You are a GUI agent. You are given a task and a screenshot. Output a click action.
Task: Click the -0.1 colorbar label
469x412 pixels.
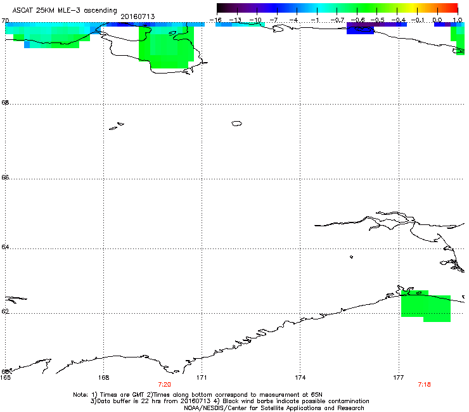[418, 20]
